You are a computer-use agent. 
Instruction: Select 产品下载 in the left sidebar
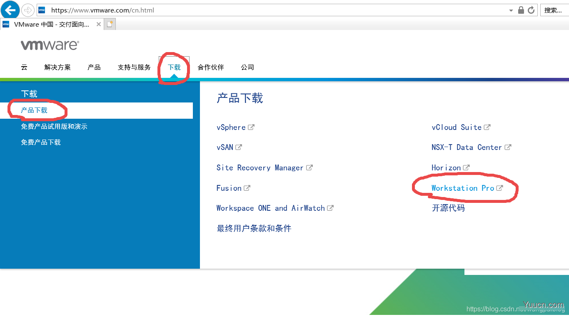96,110
